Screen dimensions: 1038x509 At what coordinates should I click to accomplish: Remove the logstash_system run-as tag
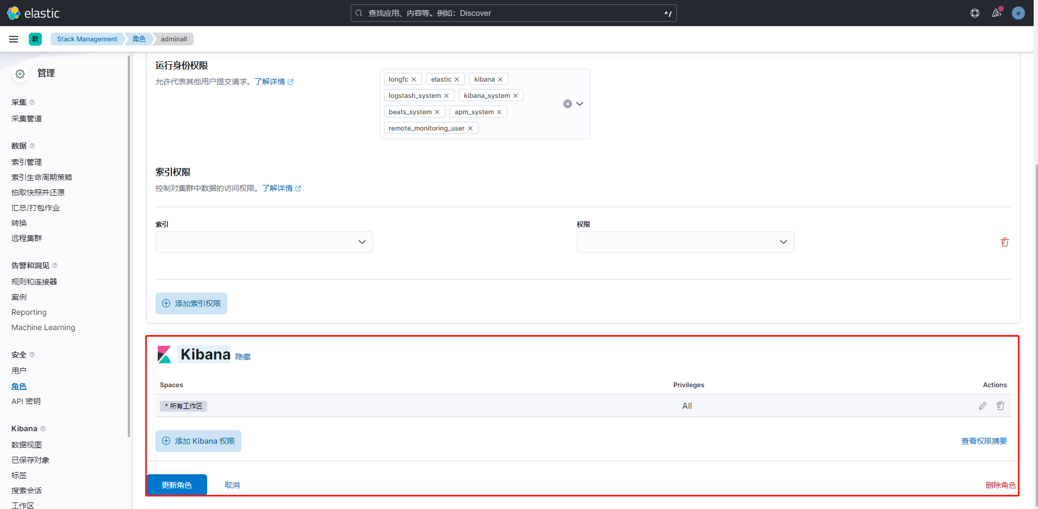[446, 96]
